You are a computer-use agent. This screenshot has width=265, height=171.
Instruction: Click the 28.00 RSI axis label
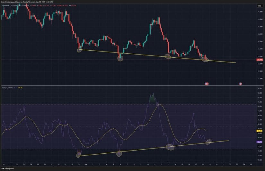[260, 151]
